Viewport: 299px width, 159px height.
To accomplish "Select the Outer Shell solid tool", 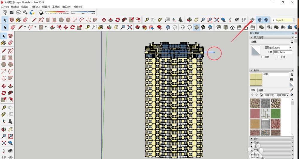I will pos(262,27).
